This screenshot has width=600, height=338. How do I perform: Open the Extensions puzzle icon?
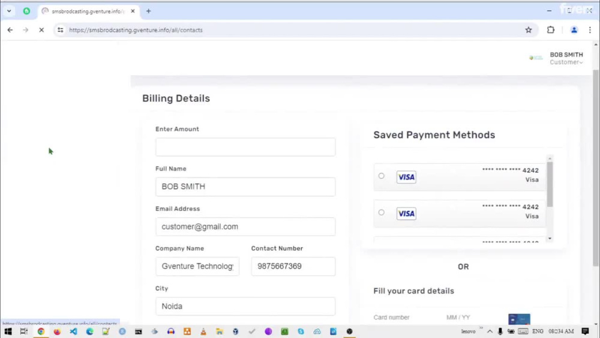pos(551,30)
